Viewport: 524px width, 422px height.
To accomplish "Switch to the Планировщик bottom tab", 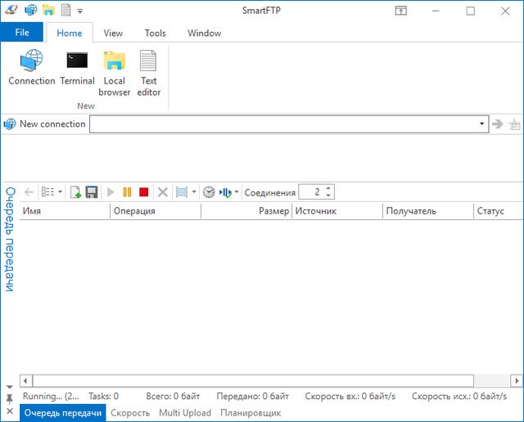I will pyautogui.click(x=251, y=413).
